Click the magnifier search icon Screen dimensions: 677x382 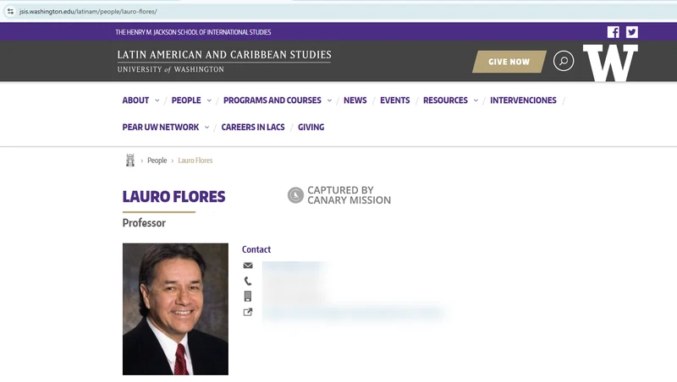pos(564,61)
